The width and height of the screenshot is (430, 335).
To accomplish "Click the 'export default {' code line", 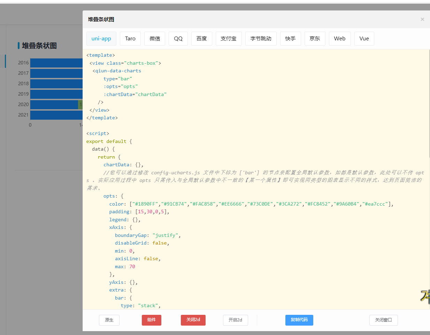I will pos(109,141).
